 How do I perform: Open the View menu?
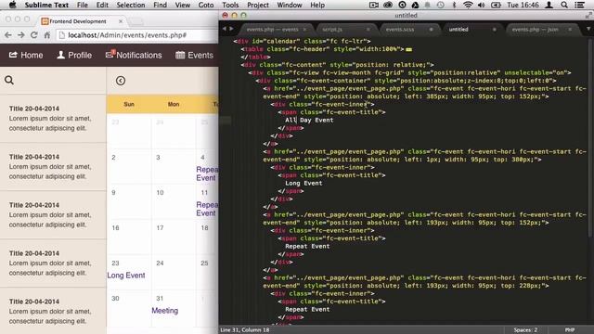[183, 5]
